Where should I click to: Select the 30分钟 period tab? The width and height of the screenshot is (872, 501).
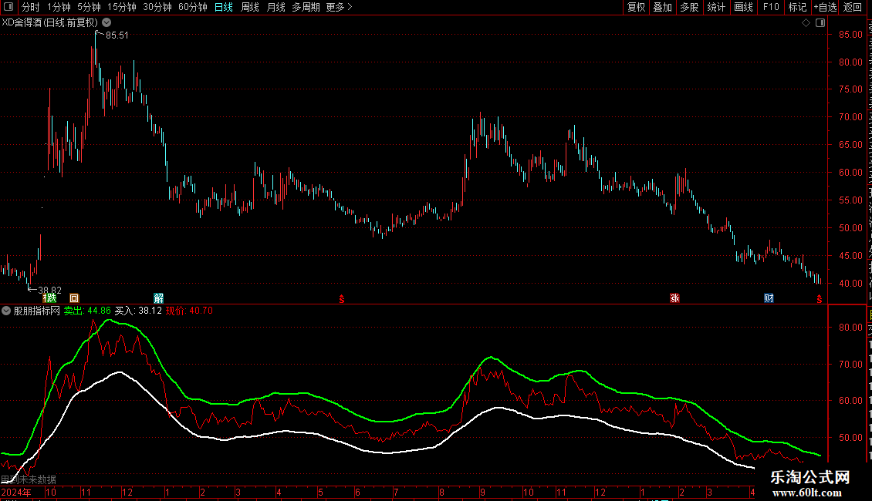point(157,7)
